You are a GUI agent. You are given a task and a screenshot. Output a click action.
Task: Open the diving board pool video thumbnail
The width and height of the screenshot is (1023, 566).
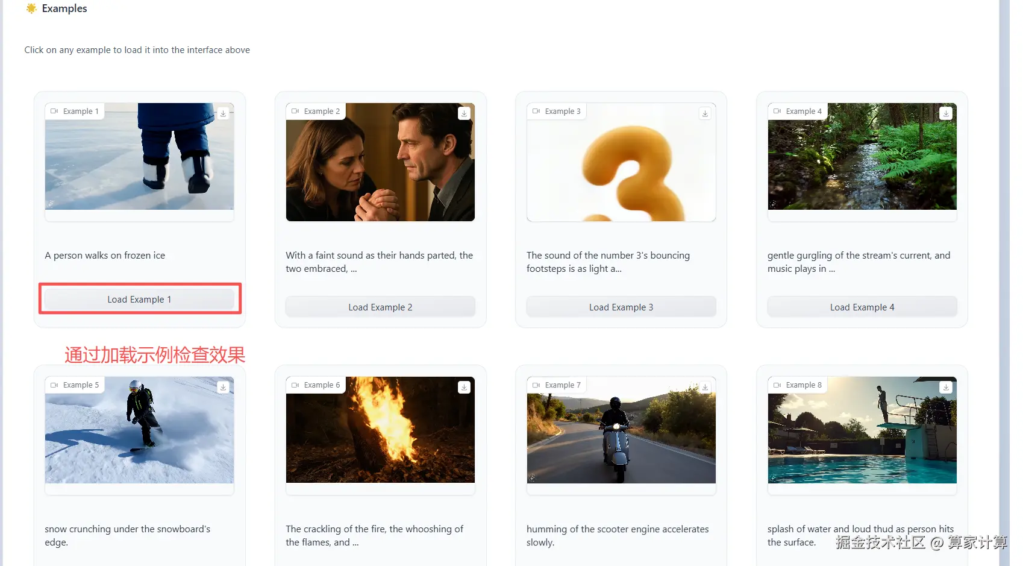point(862,436)
